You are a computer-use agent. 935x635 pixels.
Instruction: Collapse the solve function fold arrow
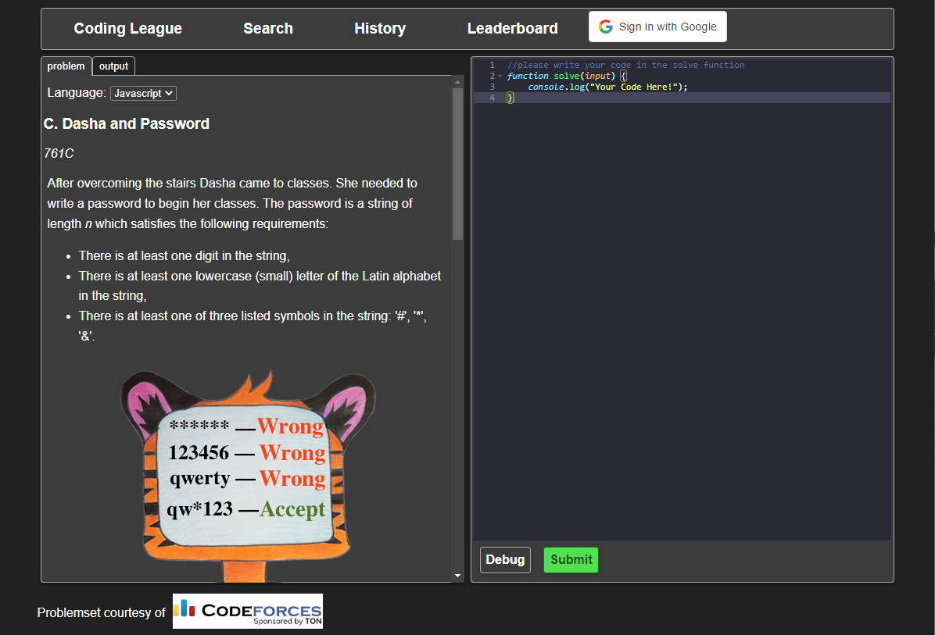point(500,77)
